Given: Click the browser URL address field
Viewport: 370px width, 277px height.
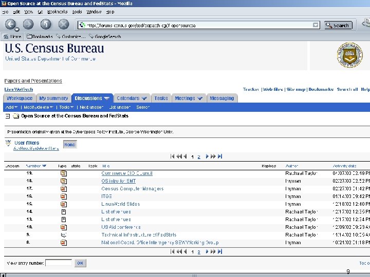Looking at the screenshot, I should [x=198, y=25].
